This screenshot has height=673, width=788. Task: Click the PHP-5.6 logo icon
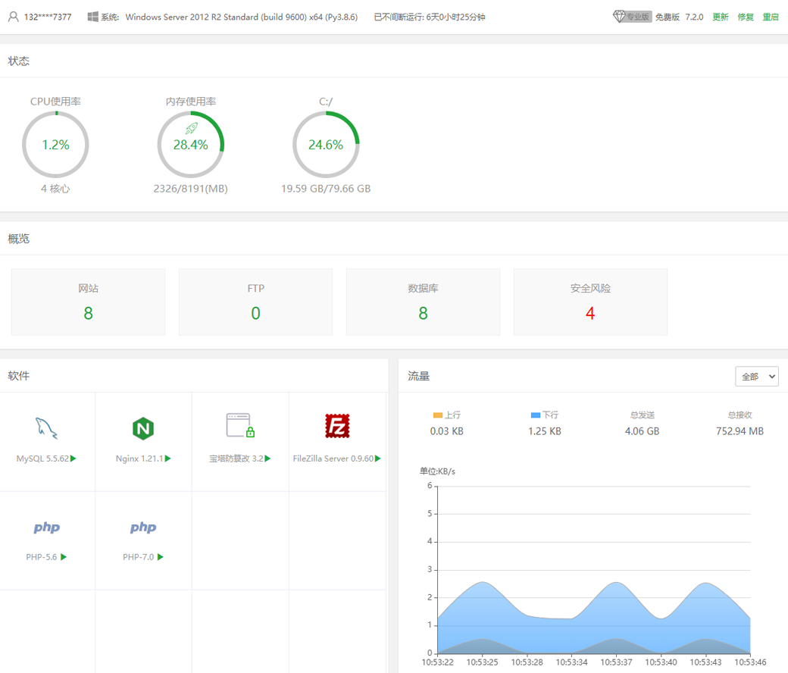(x=47, y=527)
